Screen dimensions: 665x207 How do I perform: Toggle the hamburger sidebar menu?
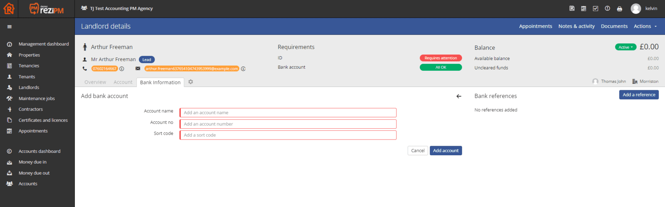tap(9, 27)
